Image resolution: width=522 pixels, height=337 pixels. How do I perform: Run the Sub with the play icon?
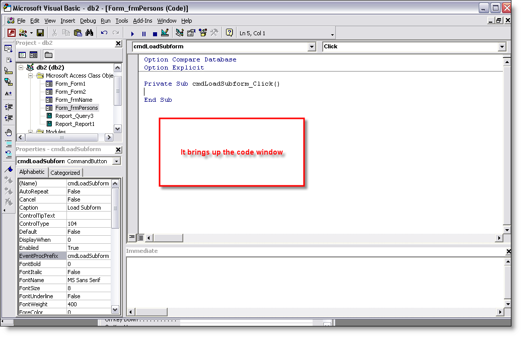click(x=132, y=34)
